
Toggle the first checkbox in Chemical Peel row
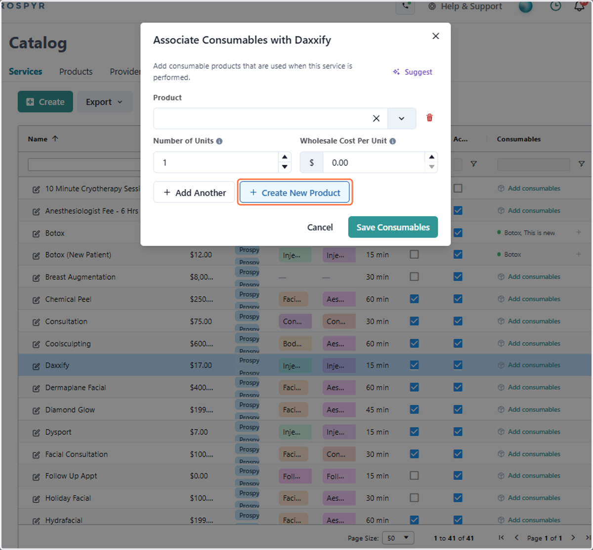point(414,299)
